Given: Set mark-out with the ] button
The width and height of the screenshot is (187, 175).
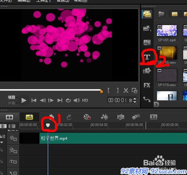Looking at the screenshot, I should 117,90.
